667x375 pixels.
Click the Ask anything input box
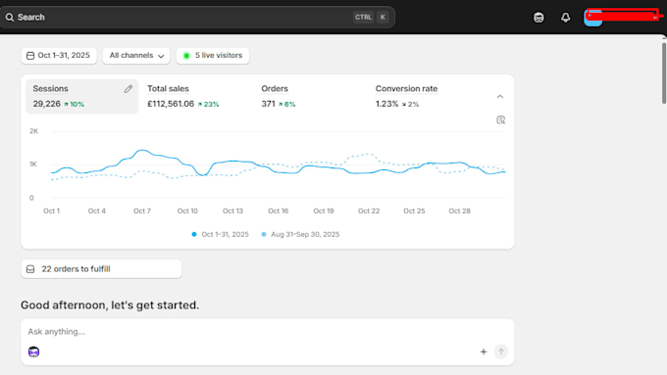[267, 332]
